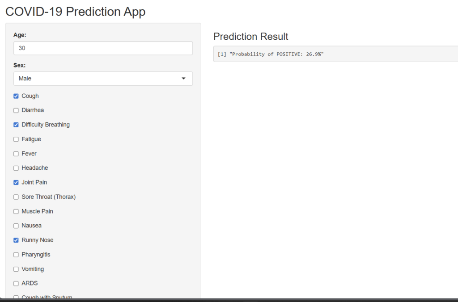Uncheck Difficulty Breathing symptom
Image resolution: width=458 pixels, height=302 pixels.
pyautogui.click(x=16, y=125)
